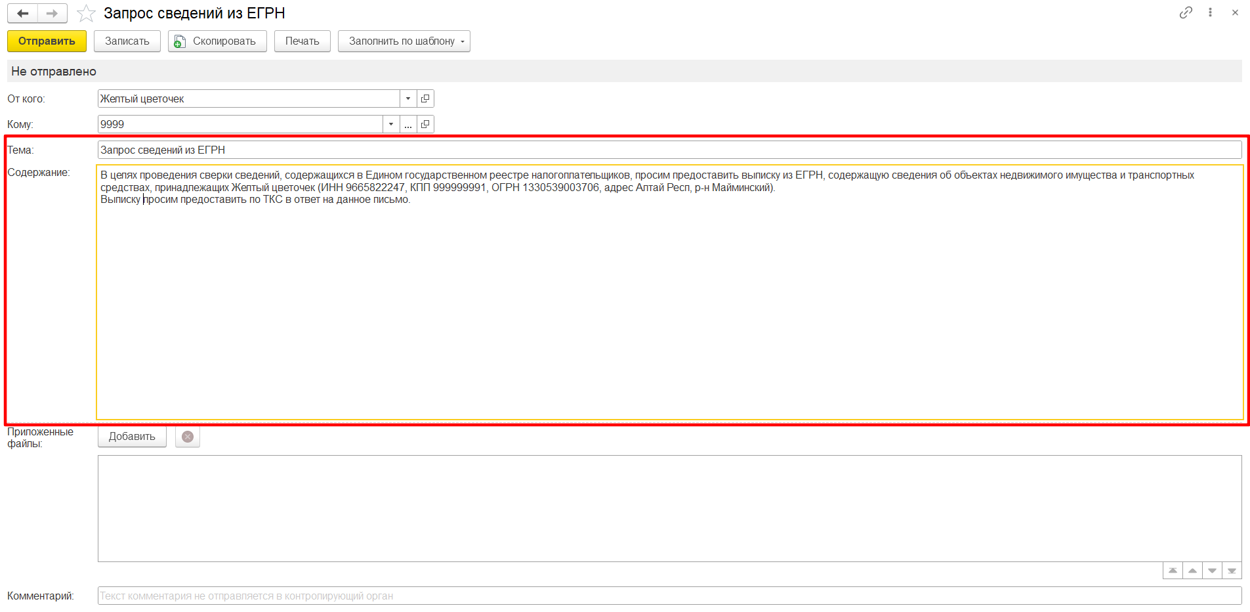Click the yellow Отправить button

(x=47, y=41)
